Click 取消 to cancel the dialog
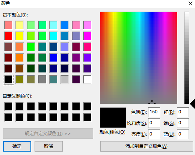195x155 pixels. (x=48, y=146)
